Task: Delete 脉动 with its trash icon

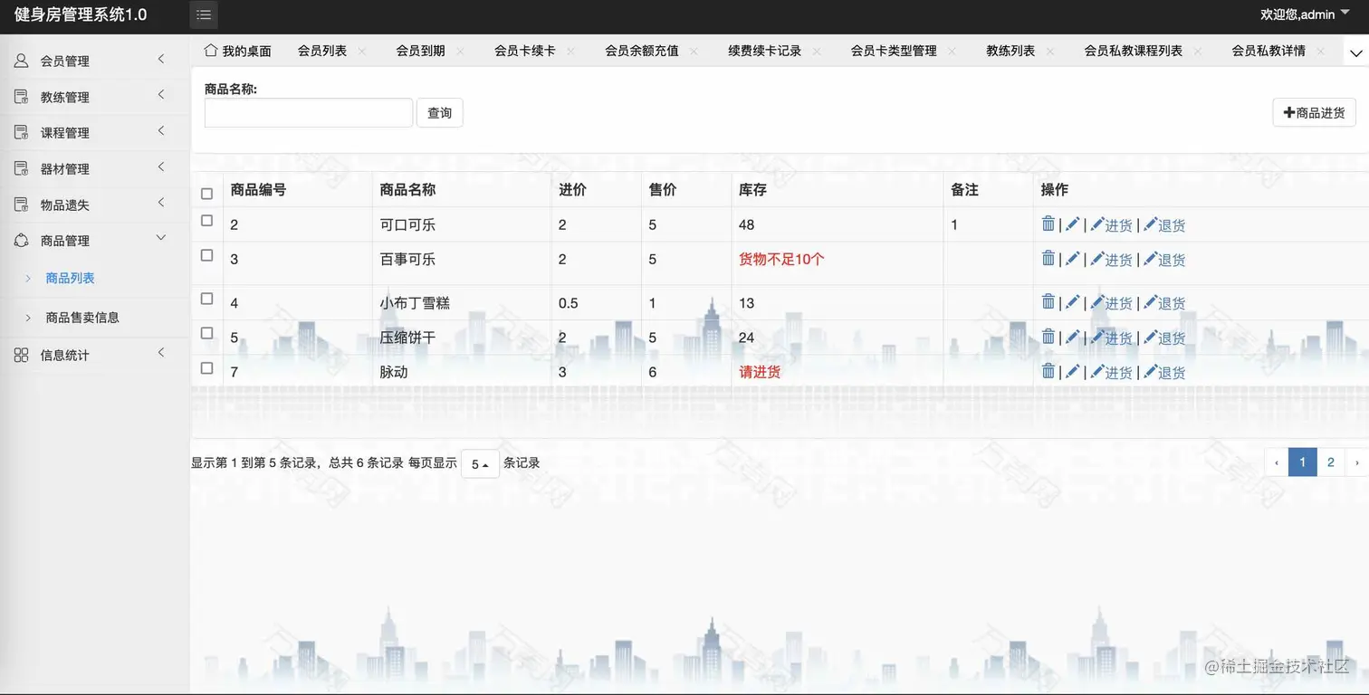Action: click(x=1048, y=371)
